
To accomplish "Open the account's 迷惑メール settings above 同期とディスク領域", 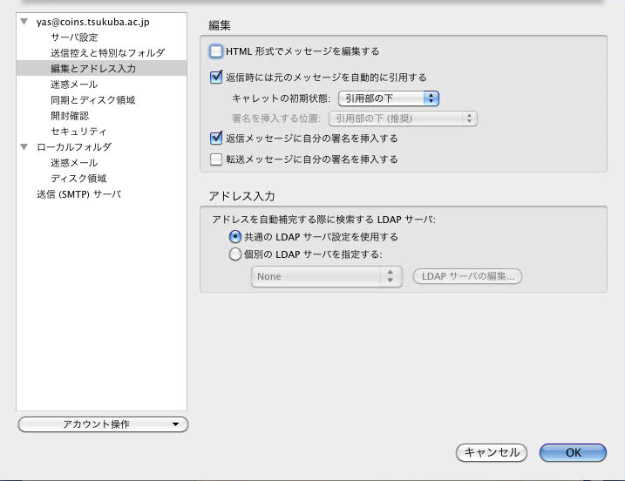I will click(x=74, y=84).
